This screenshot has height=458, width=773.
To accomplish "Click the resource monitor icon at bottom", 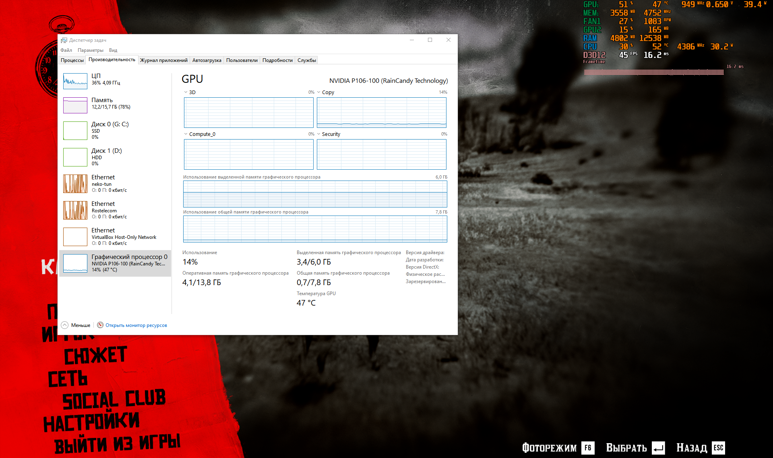I will point(100,325).
